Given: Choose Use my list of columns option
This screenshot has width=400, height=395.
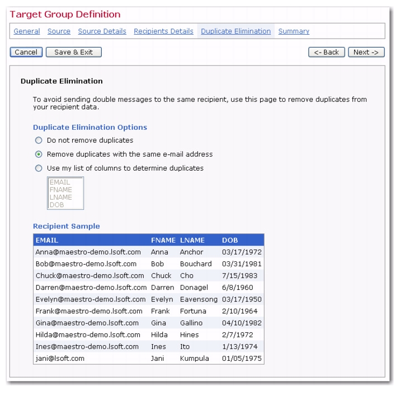Looking at the screenshot, I should click(x=39, y=168).
